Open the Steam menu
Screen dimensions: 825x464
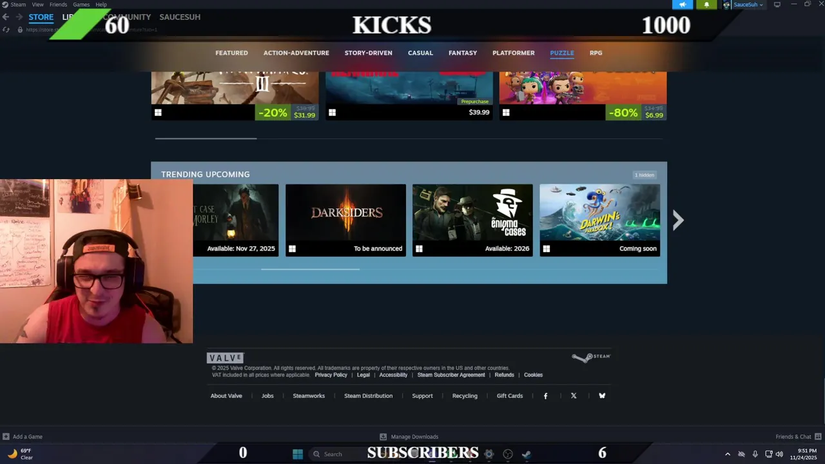coord(18,5)
